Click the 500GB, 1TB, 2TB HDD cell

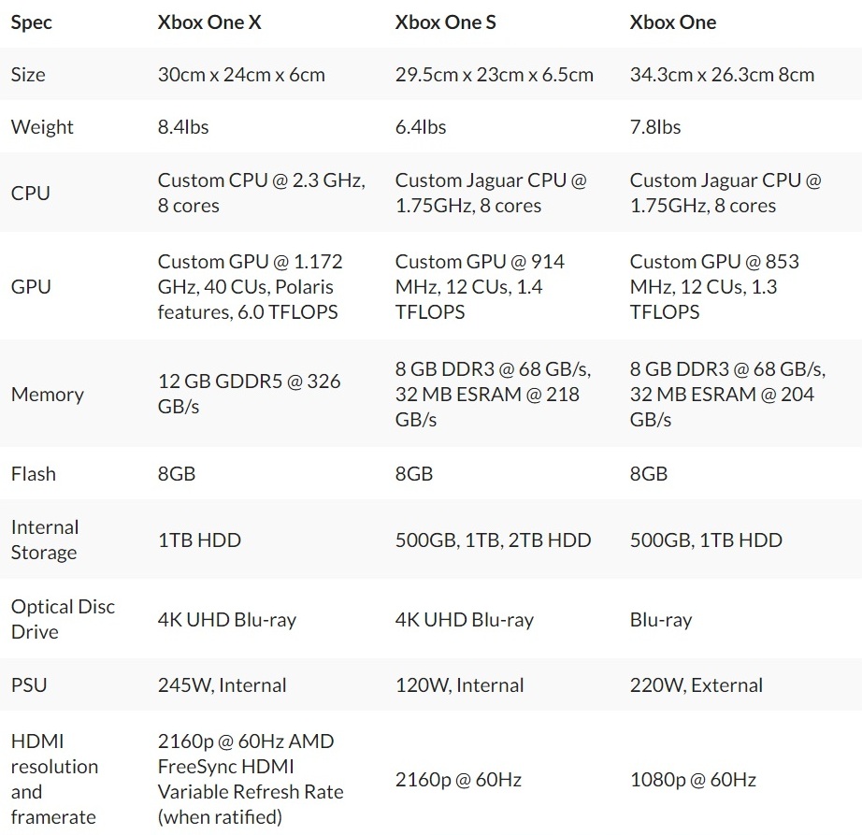pyautogui.click(x=494, y=540)
